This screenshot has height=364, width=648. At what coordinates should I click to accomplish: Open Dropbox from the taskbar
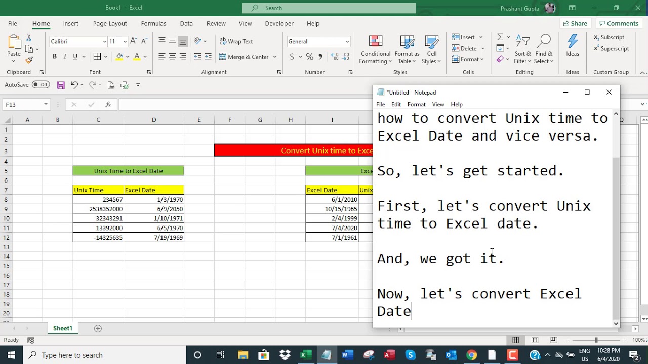285,355
